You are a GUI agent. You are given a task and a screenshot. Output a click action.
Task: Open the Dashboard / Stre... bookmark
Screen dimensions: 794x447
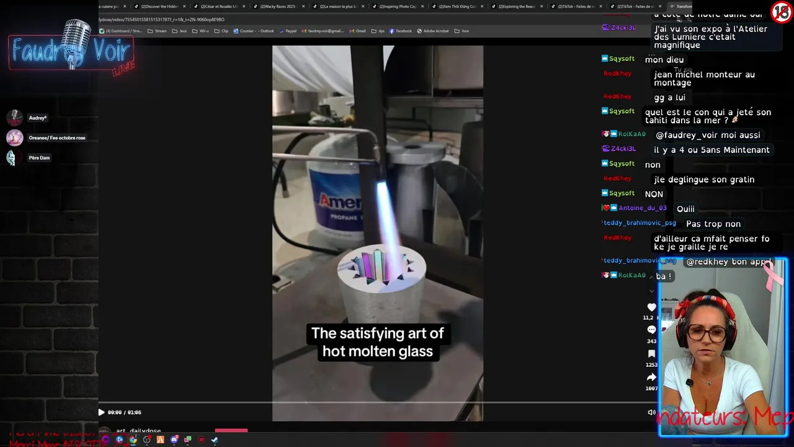click(x=121, y=31)
